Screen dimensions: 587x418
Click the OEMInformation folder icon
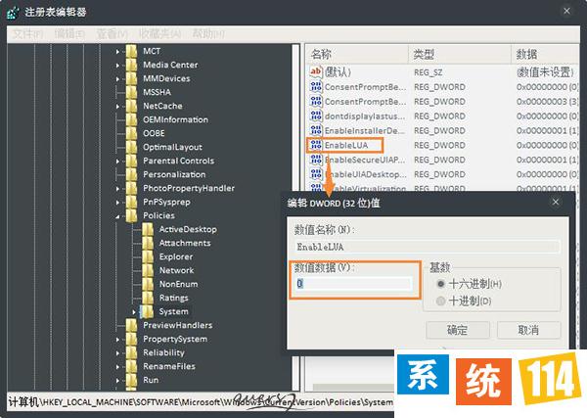(131, 119)
